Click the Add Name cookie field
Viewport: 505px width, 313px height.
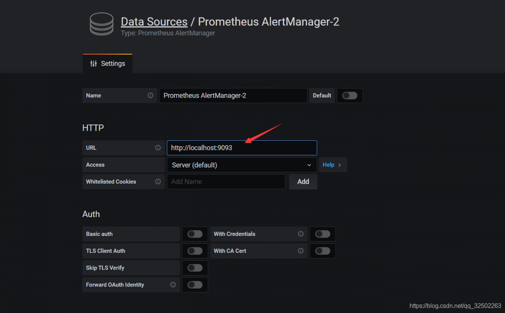click(x=226, y=182)
